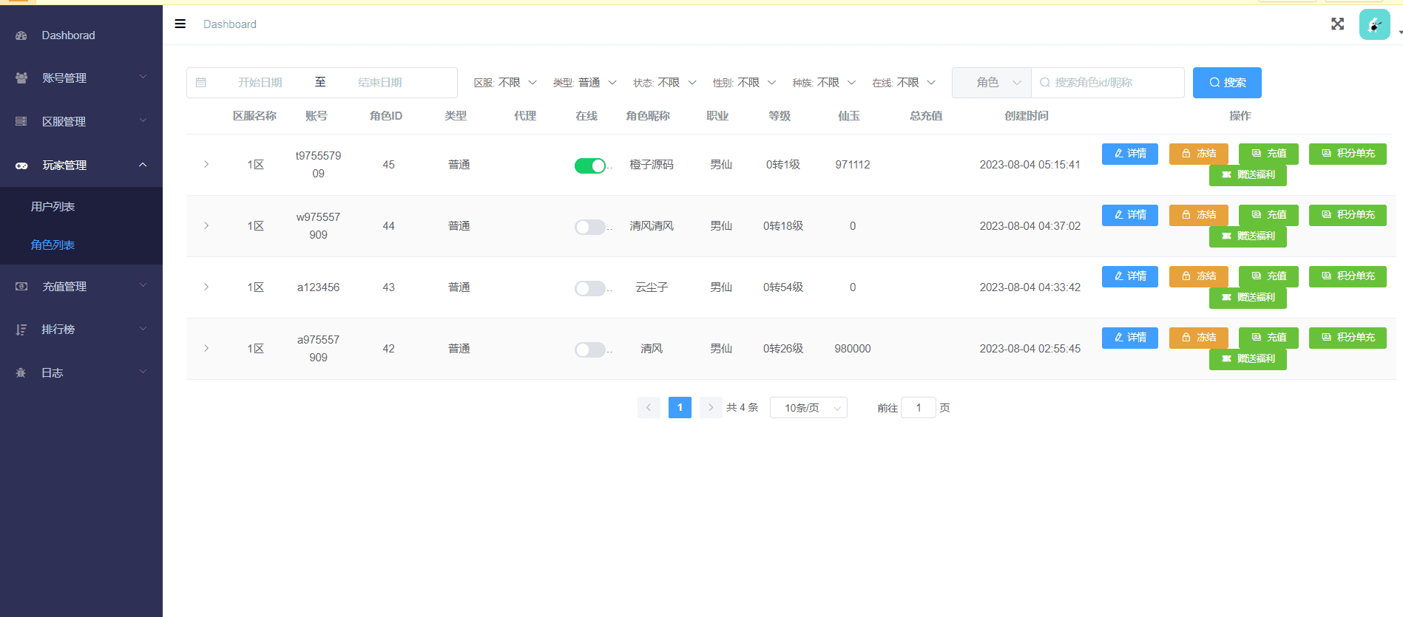The height and width of the screenshot is (617, 1403).
Task: Turn off online switch for 橙子源码
Action: pyautogui.click(x=590, y=166)
